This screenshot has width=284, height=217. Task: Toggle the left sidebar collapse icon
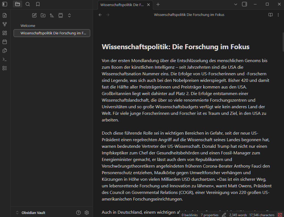coord(5,4)
